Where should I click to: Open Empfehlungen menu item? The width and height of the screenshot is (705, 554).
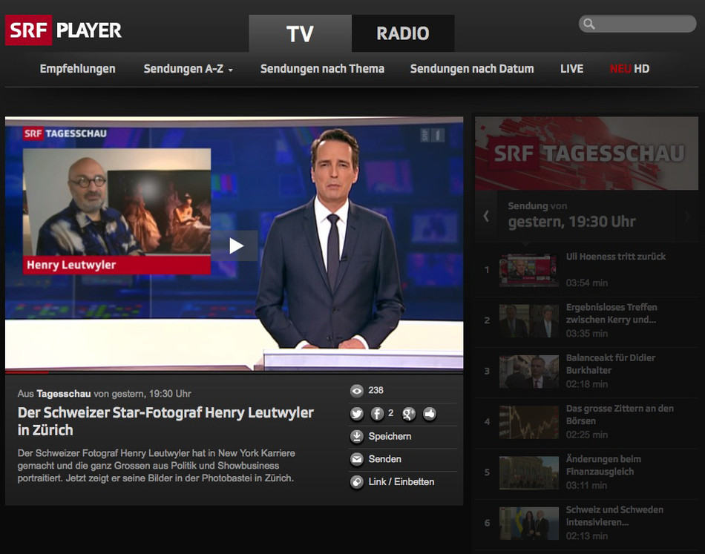[x=77, y=69]
